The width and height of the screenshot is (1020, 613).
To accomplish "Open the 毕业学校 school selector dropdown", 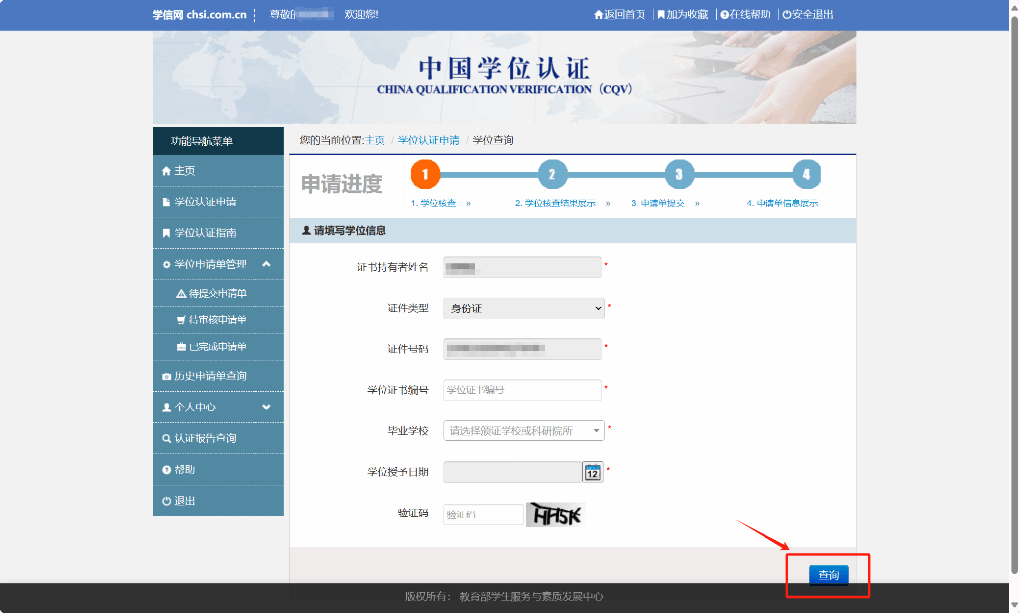I will (523, 431).
